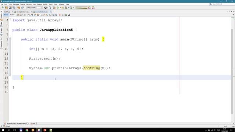Image resolution: width=235 pixels, height=132 pixels.
Task: Click the Stop Macro Recording icon
Action: click(x=62, y=15)
